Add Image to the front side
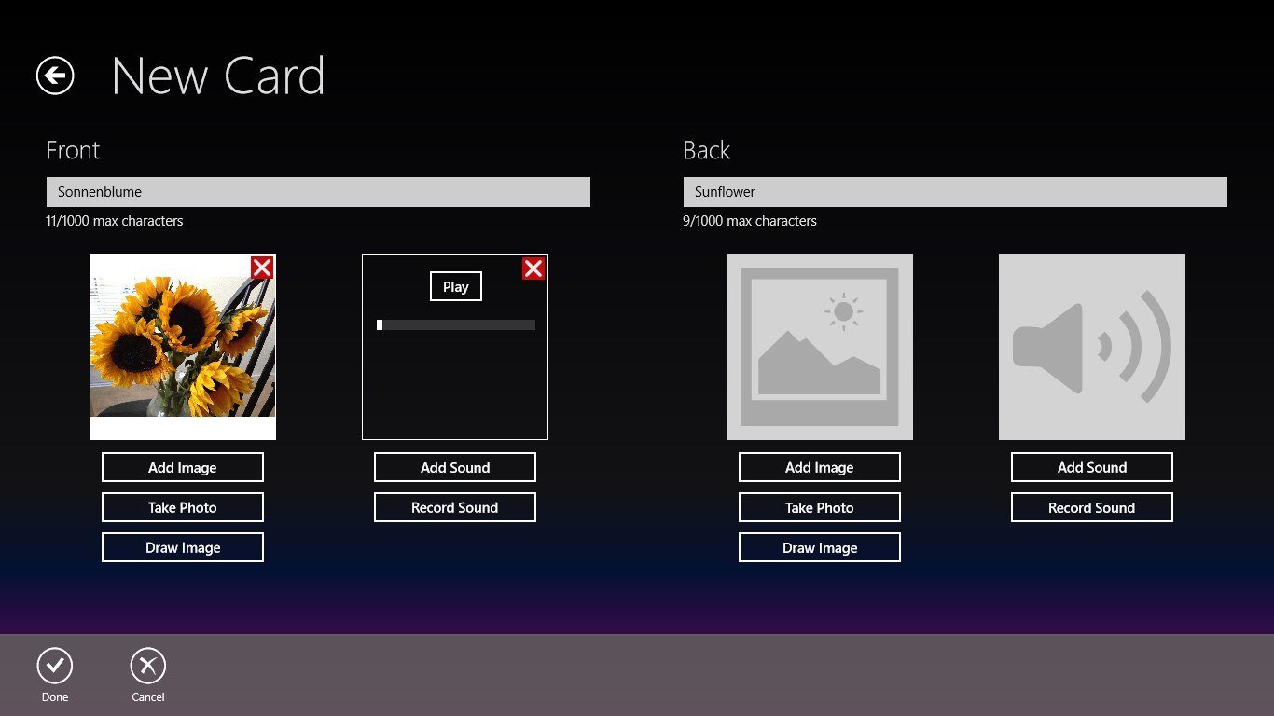This screenshot has height=716, width=1274. coord(183,467)
